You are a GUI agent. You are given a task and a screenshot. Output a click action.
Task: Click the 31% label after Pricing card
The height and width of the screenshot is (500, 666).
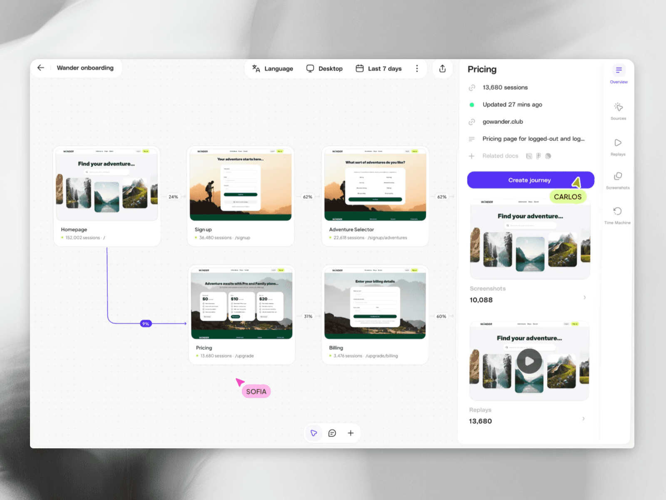pyautogui.click(x=308, y=316)
